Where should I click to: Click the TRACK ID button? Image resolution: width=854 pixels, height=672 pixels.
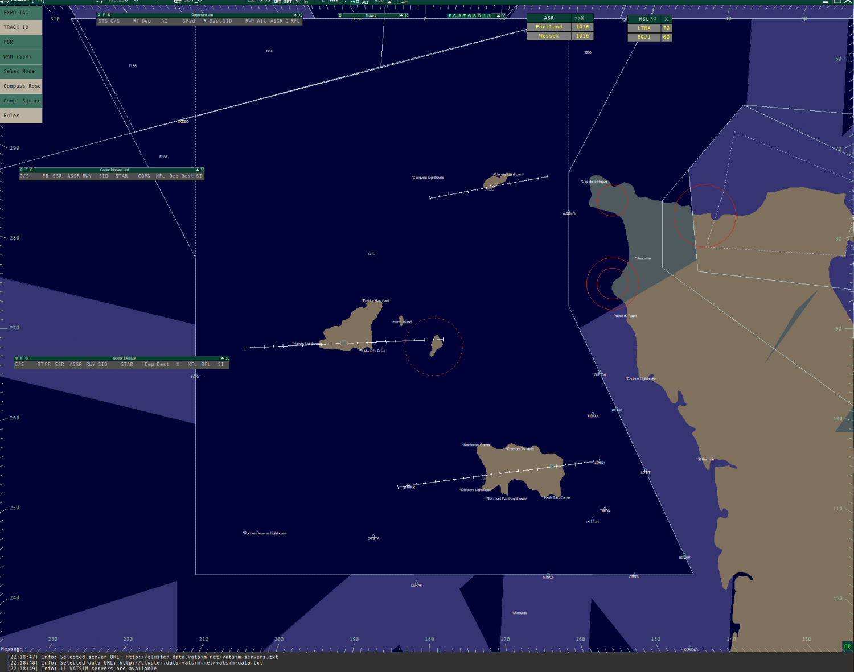click(21, 27)
